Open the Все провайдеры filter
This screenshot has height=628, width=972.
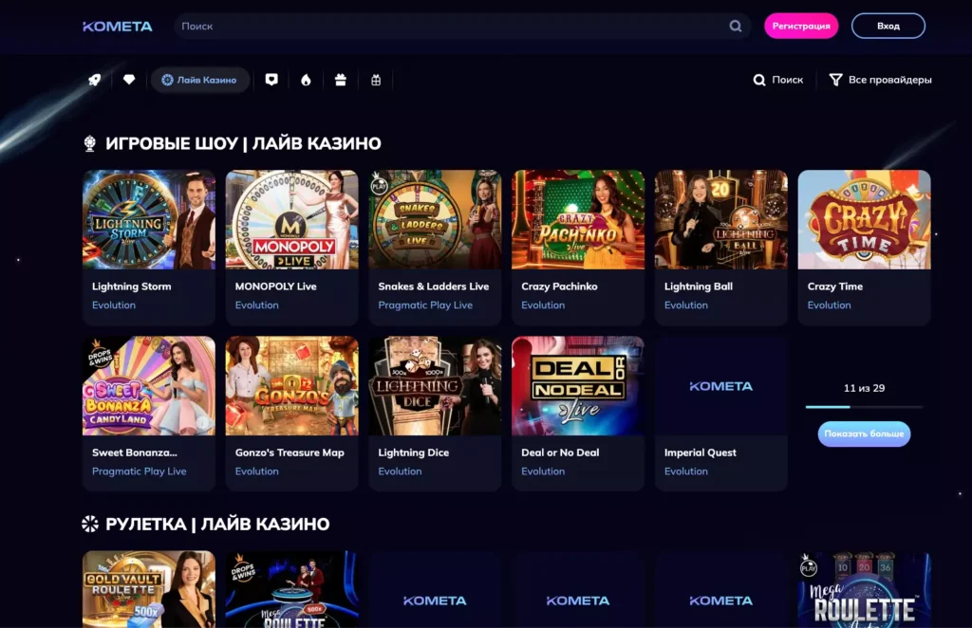[x=880, y=81]
